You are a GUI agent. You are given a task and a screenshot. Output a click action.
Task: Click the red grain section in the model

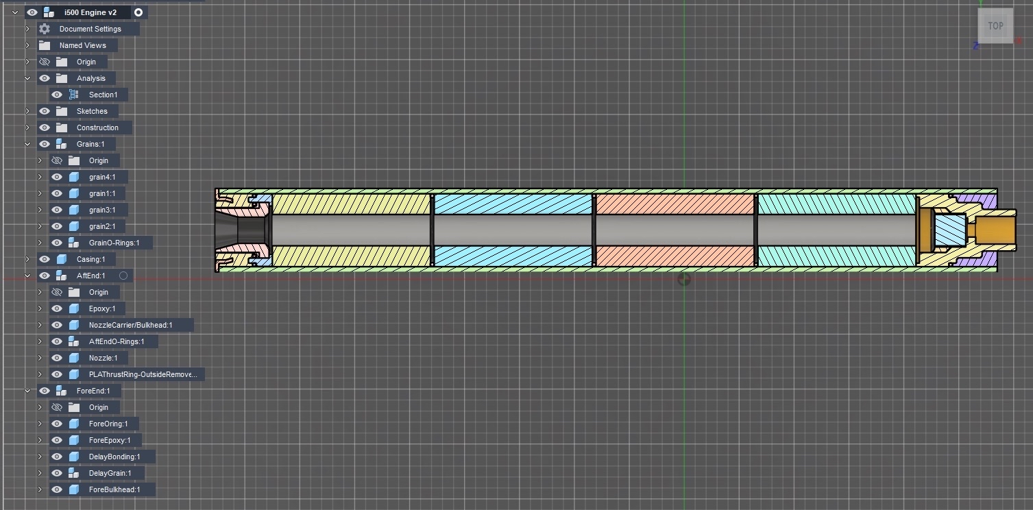pos(675,205)
